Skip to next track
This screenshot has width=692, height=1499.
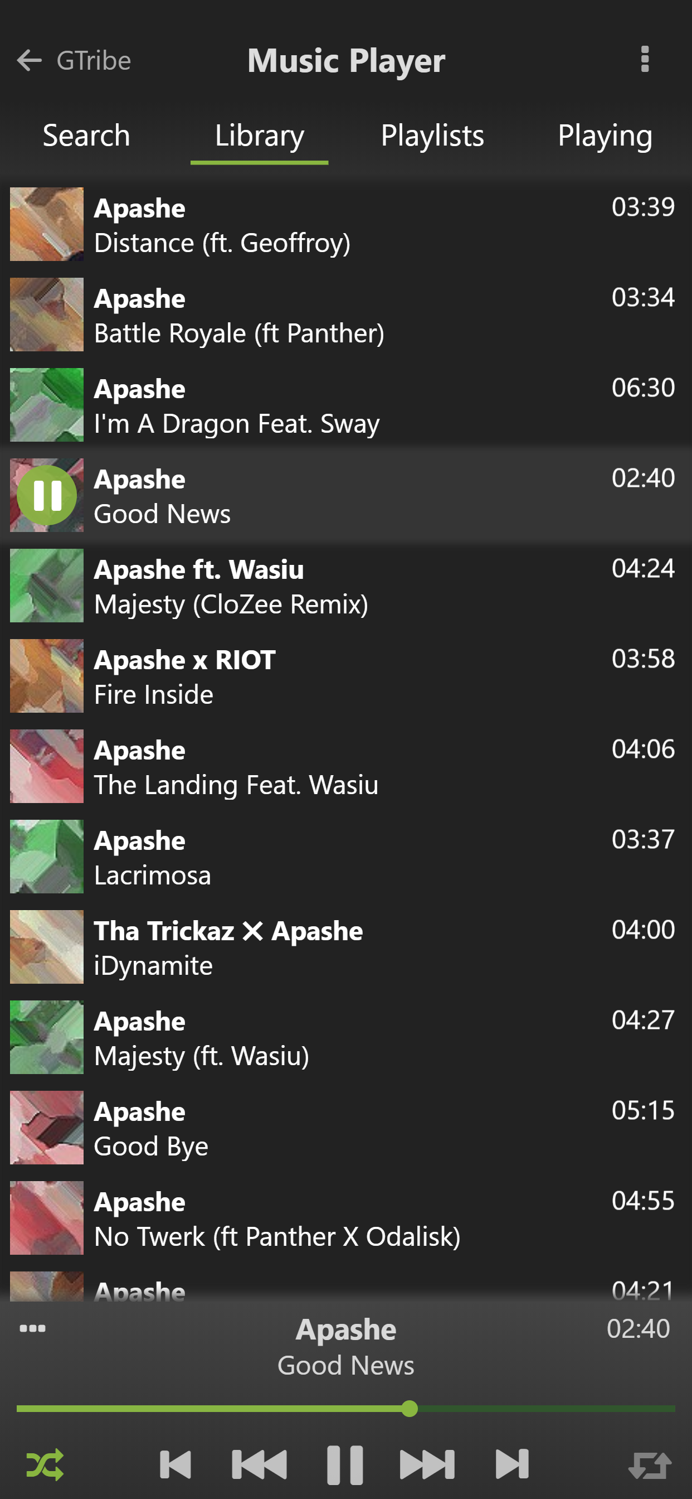(511, 1464)
